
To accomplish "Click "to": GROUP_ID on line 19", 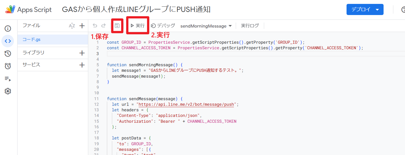I will pyautogui.click(x=135, y=144).
